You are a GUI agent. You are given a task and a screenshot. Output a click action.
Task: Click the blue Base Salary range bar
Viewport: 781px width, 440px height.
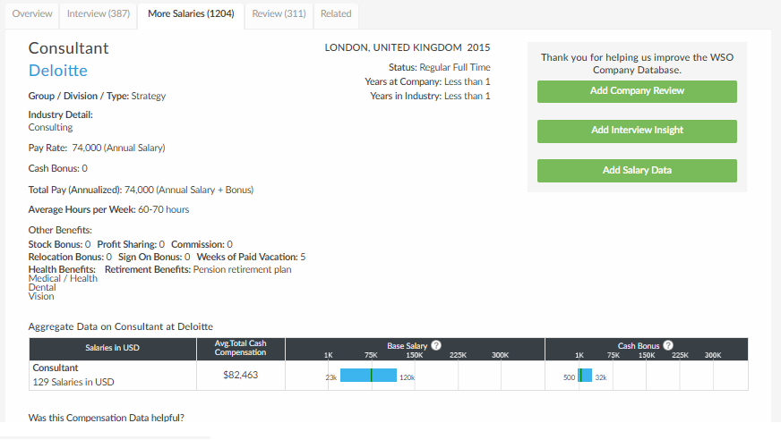(x=368, y=376)
